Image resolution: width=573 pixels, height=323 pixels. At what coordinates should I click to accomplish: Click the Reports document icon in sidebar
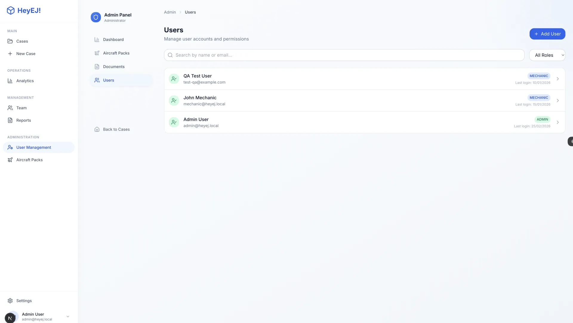pos(10,120)
